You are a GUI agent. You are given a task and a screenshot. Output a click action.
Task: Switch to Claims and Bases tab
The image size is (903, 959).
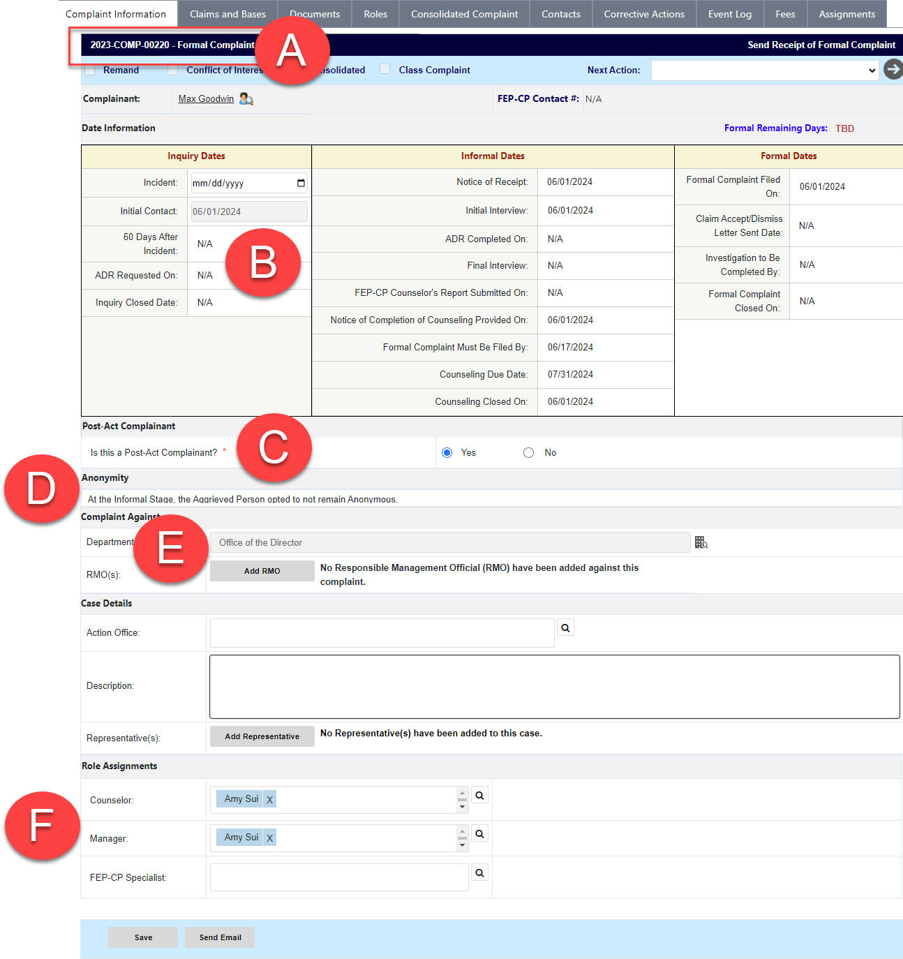228,14
